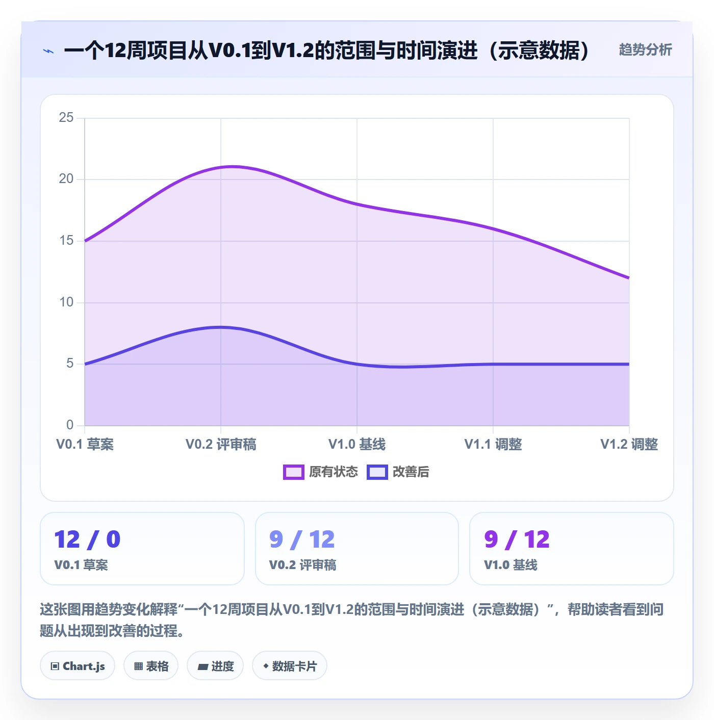Click the small square icon in the Chart.js chip
Image resolution: width=714 pixels, height=720 pixels.
(x=55, y=666)
